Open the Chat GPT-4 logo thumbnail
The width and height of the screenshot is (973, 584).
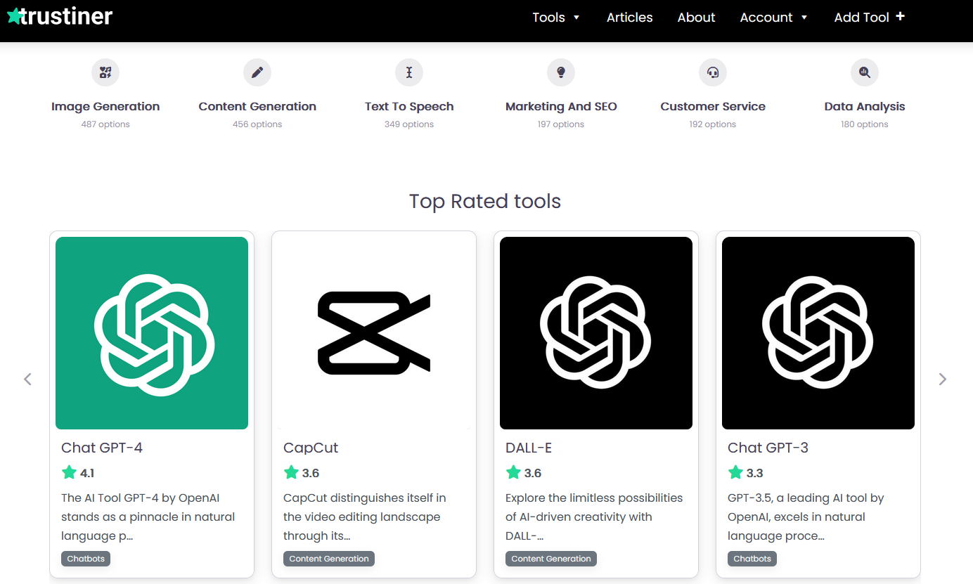click(x=152, y=333)
